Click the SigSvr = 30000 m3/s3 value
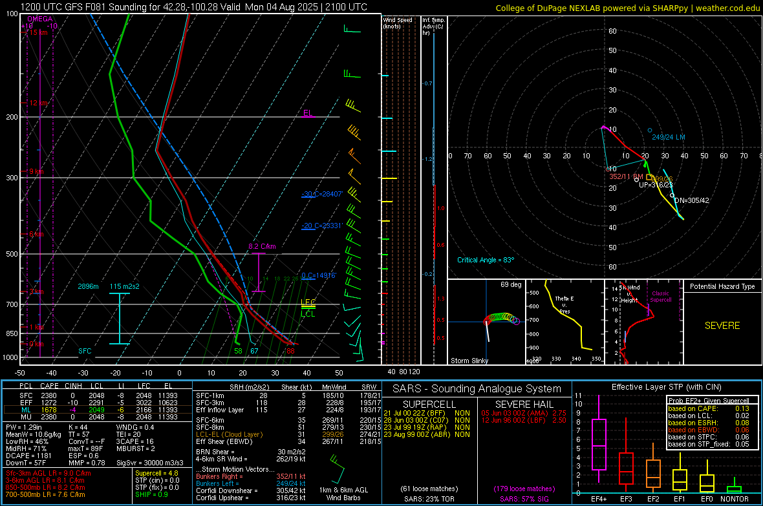Screen dimensions: 763x506 pyautogui.click(x=150, y=463)
